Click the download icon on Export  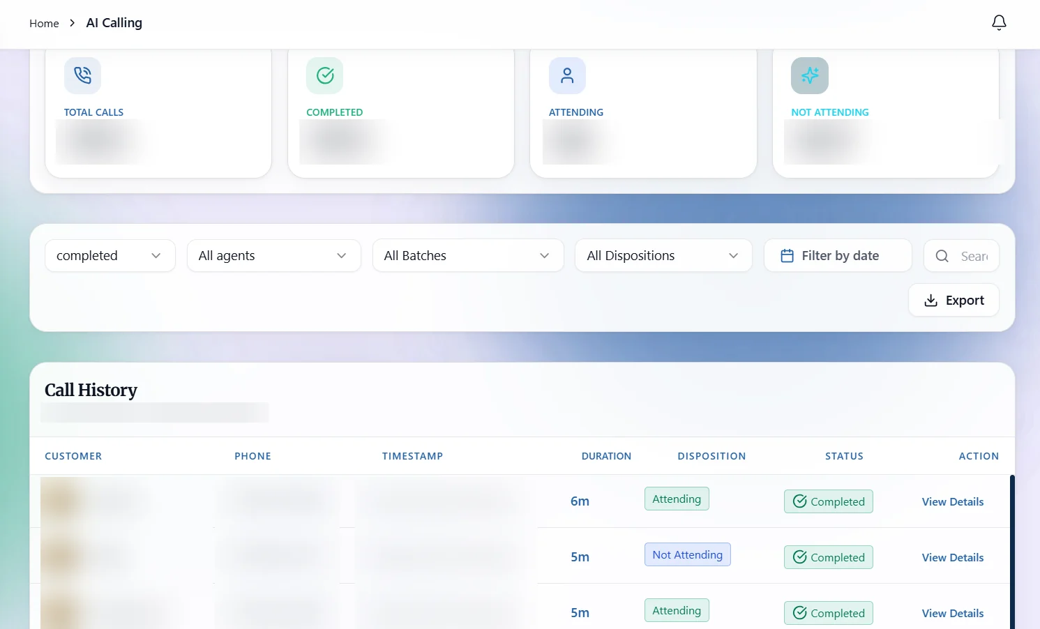click(x=930, y=301)
